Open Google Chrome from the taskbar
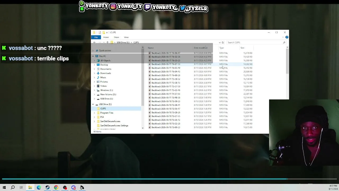The height and width of the screenshot is (191, 339). [x=56, y=188]
